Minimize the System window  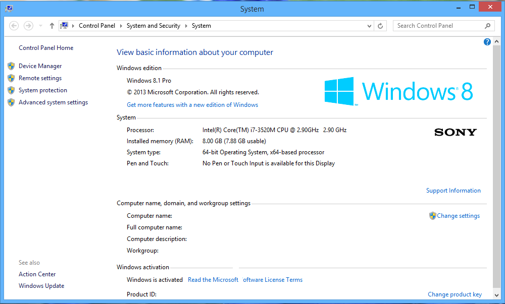coord(459,7)
